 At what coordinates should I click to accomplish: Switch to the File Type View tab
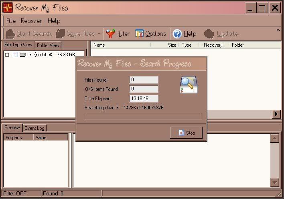pyautogui.click(x=18, y=45)
